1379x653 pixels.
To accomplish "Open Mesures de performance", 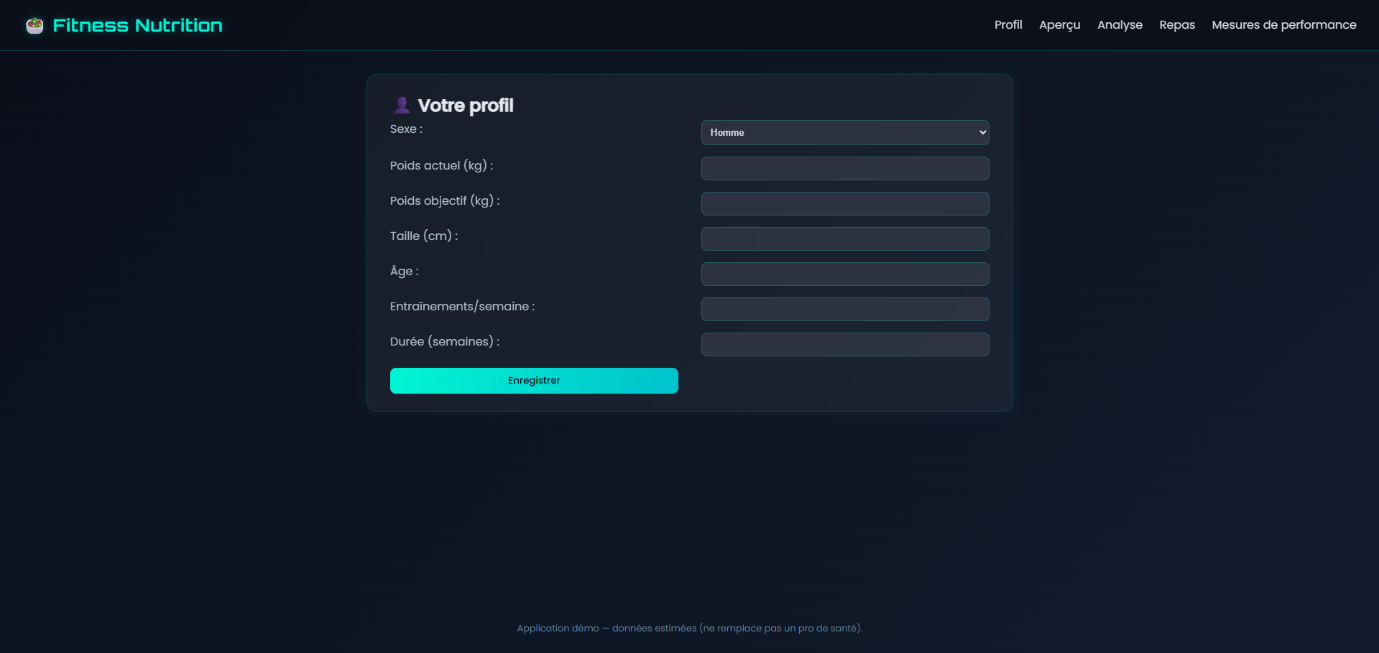I will click(1283, 25).
